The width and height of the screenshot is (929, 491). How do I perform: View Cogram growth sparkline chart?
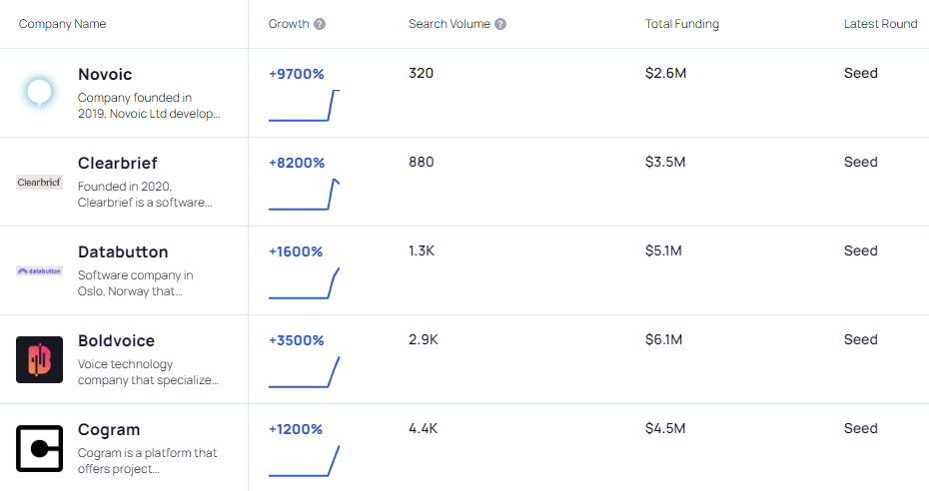[304, 461]
